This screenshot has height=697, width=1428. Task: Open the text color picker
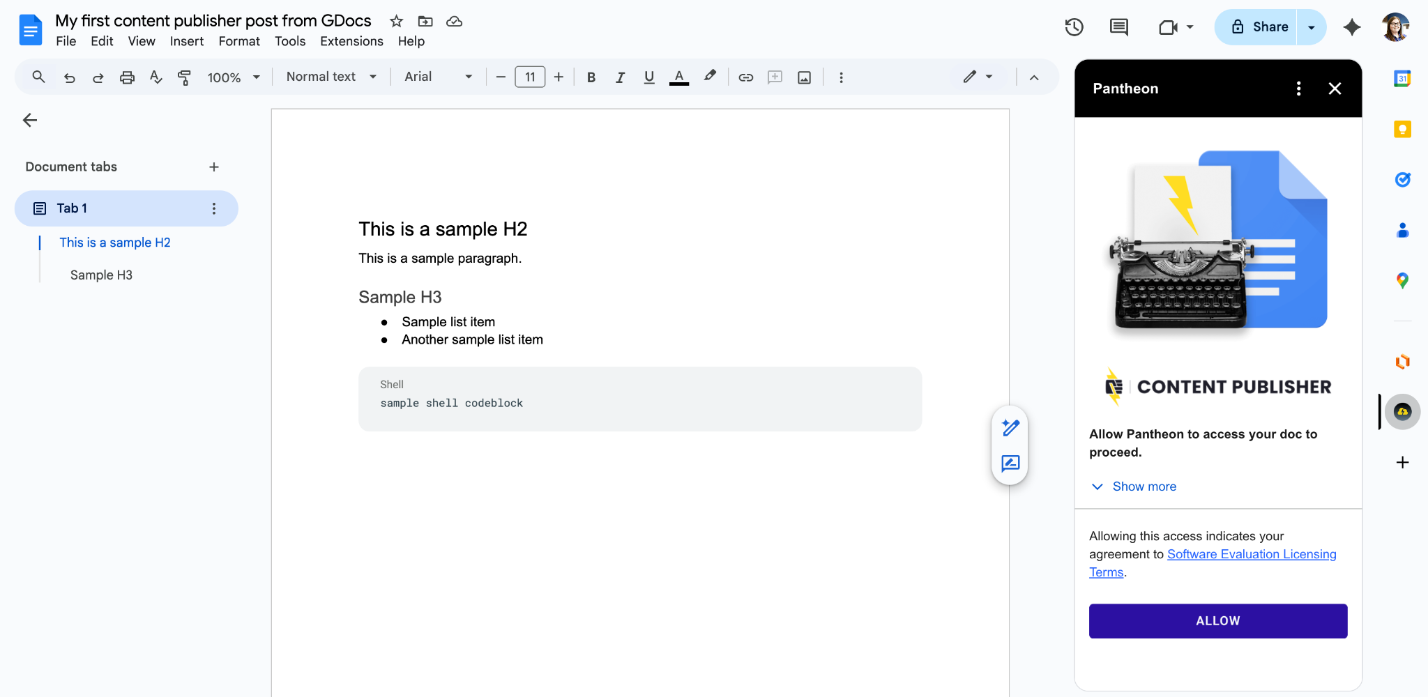click(x=678, y=77)
